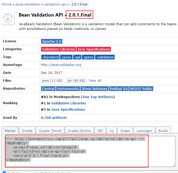Screen dimensions: 178x173
Task: Toggle the checkbox below the snippet box
Action: coord(4,172)
